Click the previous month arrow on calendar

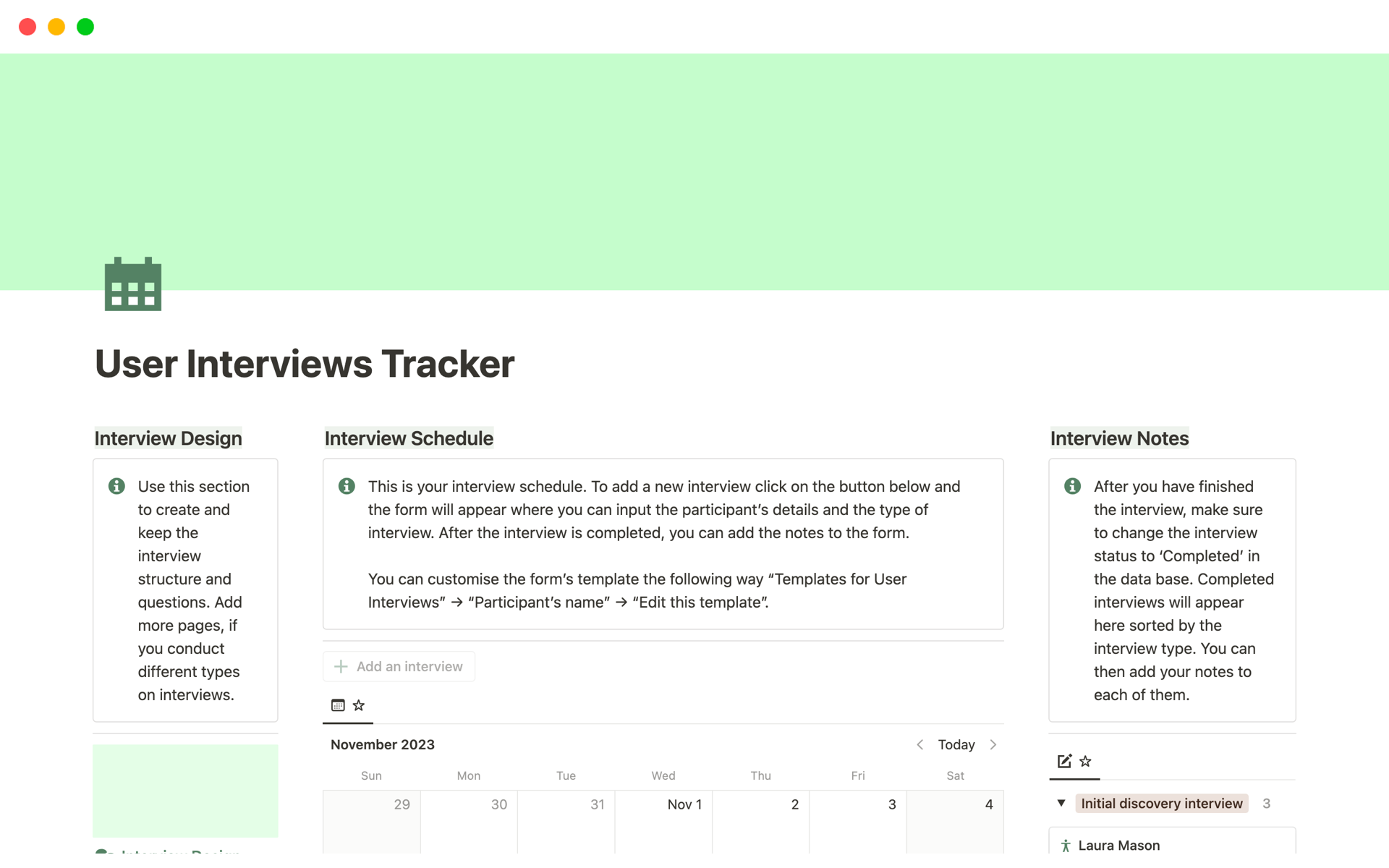pos(919,745)
